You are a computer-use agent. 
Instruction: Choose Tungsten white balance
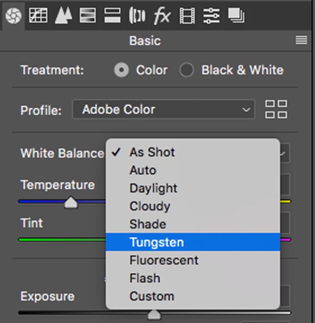[157, 242]
